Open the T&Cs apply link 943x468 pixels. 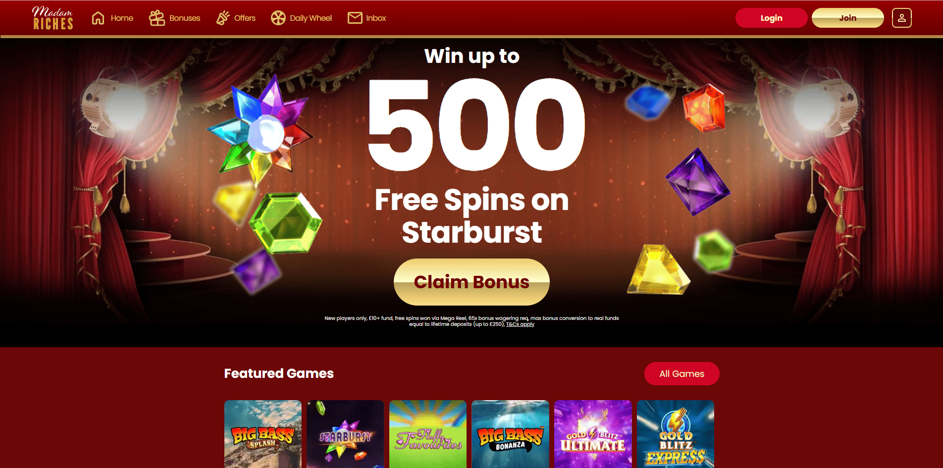pyautogui.click(x=520, y=324)
